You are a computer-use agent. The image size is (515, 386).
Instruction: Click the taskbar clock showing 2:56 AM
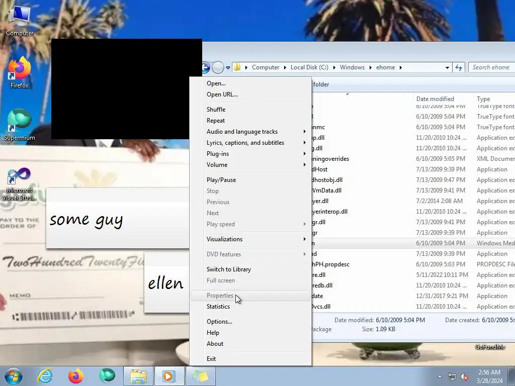[x=489, y=376]
